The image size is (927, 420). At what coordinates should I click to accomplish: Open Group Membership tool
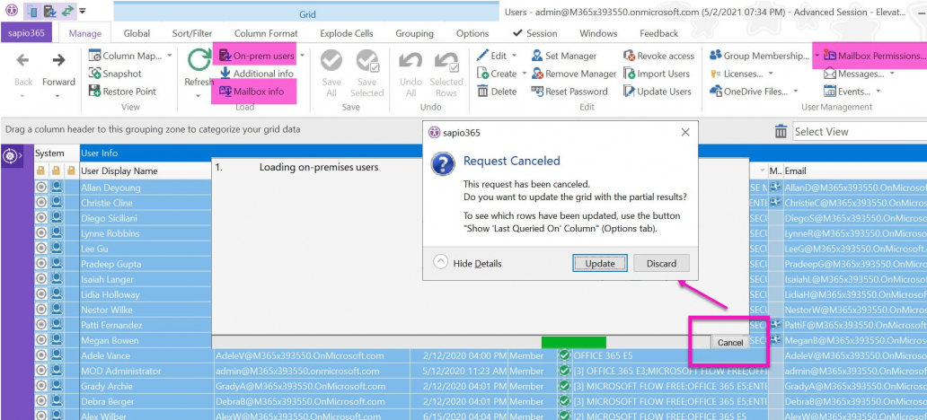(x=760, y=57)
